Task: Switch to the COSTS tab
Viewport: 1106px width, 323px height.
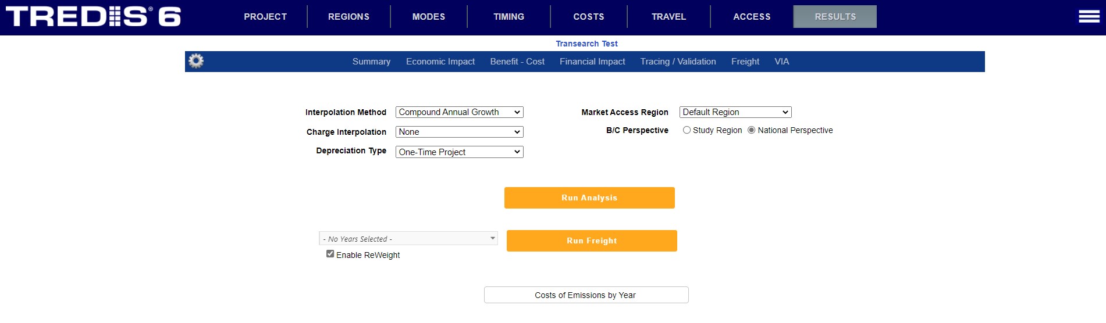Action: tap(588, 17)
